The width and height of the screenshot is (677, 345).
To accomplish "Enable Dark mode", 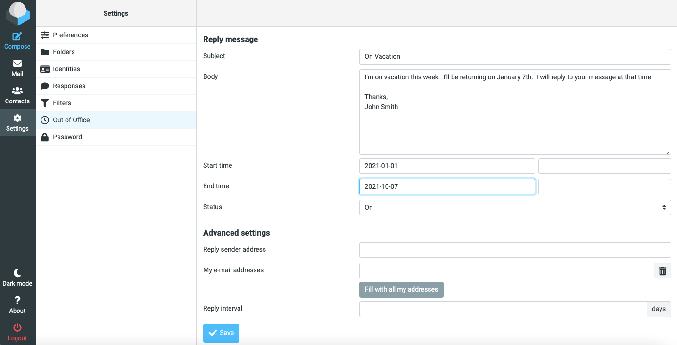I will click(x=17, y=277).
